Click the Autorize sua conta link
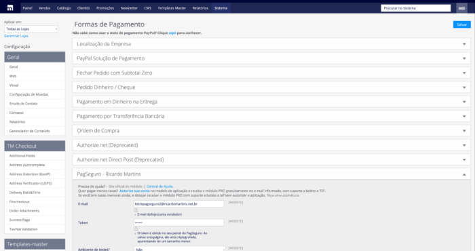This screenshot has width=475, height=251. 134,191
